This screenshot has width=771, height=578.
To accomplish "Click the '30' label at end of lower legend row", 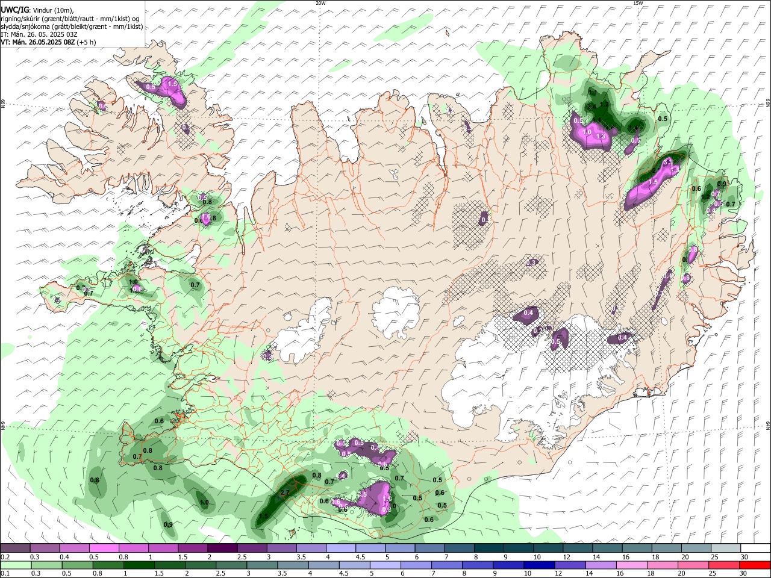I will tap(744, 574).
